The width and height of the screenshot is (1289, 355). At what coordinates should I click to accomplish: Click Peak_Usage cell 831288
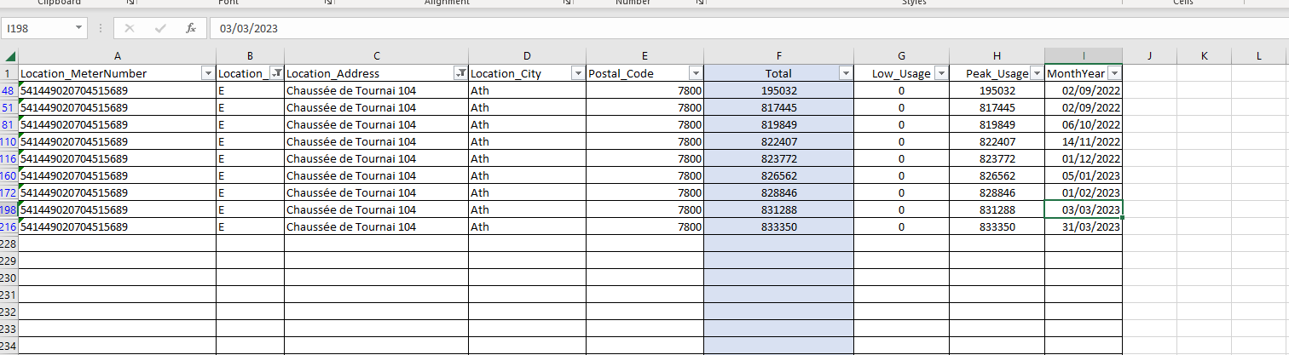pyautogui.click(x=997, y=209)
